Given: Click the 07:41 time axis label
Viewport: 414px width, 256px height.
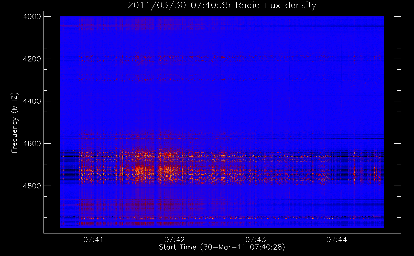Looking at the screenshot, I should point(93,240).
